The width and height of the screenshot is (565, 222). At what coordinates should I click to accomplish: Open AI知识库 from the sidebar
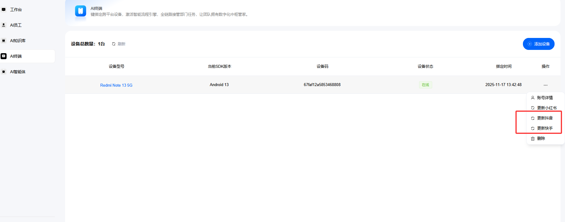(18, 41)
